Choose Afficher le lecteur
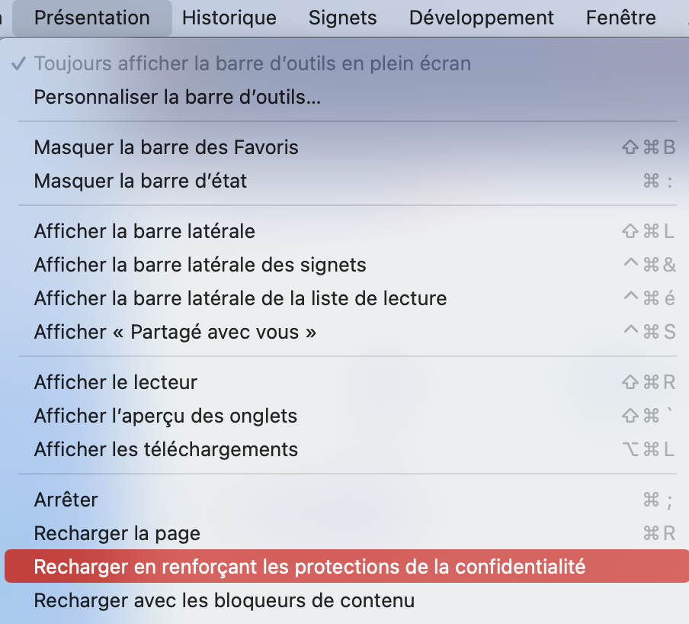 [x=116, y=382]
